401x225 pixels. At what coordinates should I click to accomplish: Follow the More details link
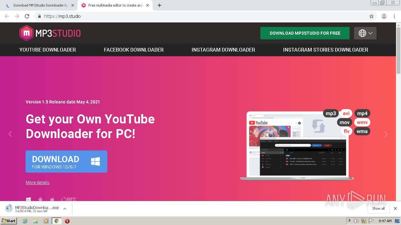tap(38, 182)
